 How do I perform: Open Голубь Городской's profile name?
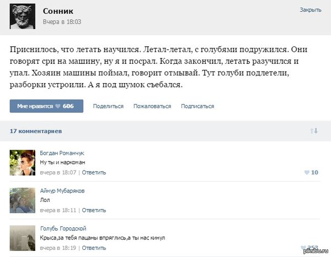pyautogui.click(x=63, y=228)
